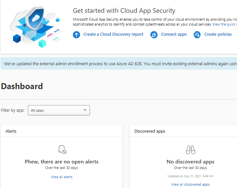
Task: Click the plug icon beside Connect apps
Action: tap(154, 35)
